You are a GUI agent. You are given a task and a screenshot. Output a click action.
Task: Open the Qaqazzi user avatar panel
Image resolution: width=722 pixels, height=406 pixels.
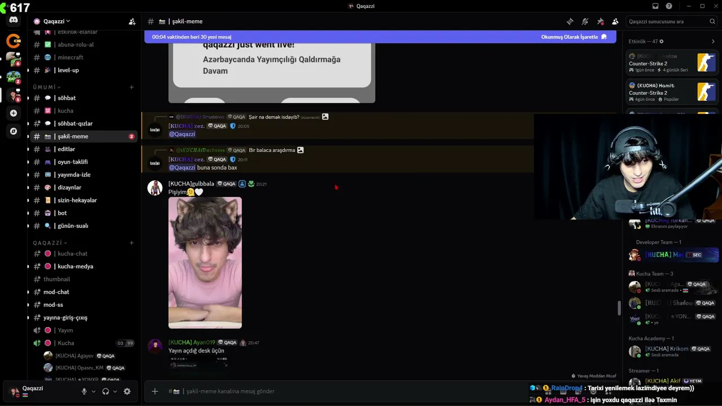14,391
